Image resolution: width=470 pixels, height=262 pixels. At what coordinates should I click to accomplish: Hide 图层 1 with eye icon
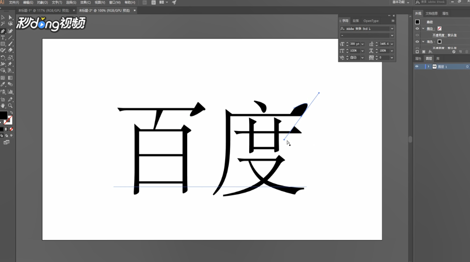pos(417,66)
